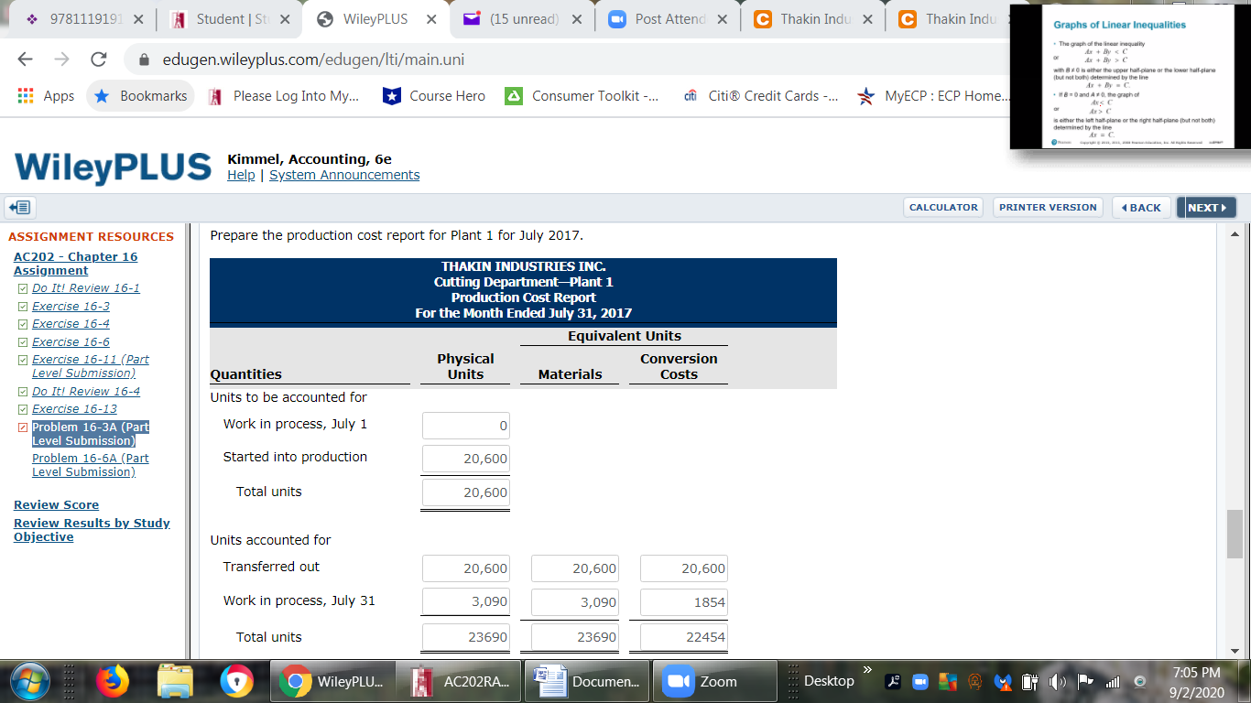Click Transferred out Conversion Costs field
Screen dimensions: 1251x703
684,568
